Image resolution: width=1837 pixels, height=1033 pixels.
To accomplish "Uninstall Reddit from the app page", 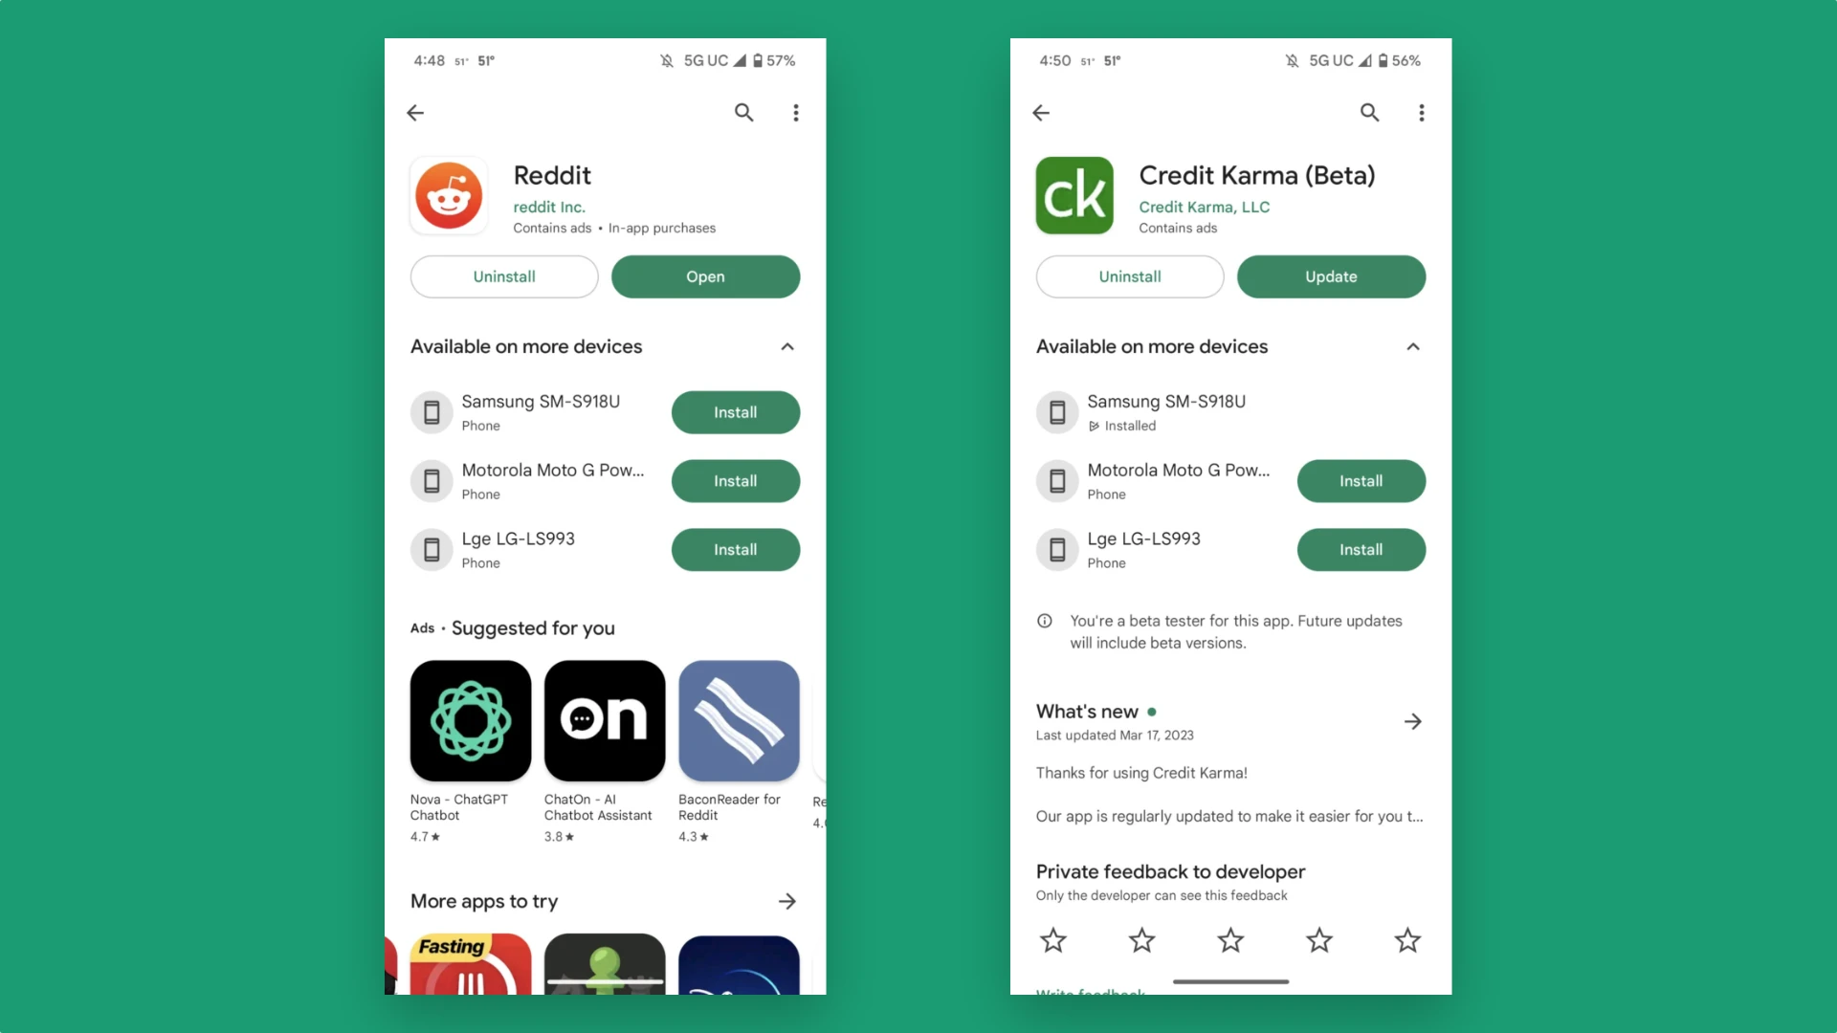I will click(x=503, y=276).
